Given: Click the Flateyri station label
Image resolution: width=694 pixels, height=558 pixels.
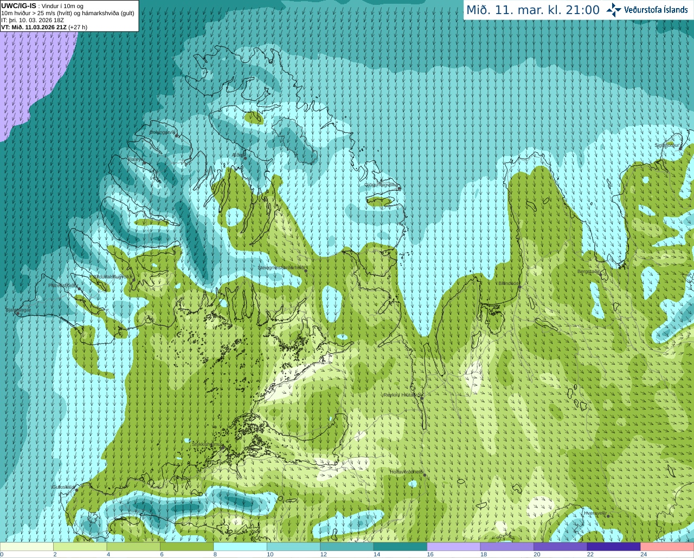Looking at the screenshot, I should pyautogui.click(x=136, y=159).
